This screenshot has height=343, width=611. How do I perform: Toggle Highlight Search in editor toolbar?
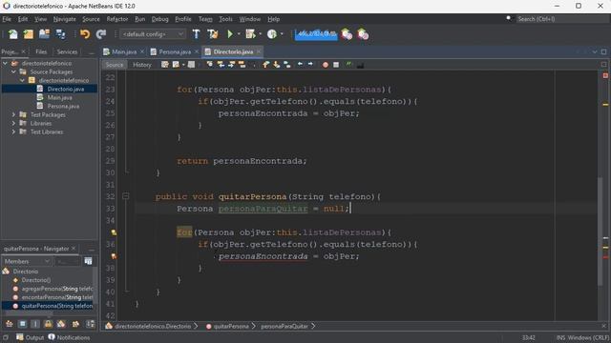pos(242,65)
